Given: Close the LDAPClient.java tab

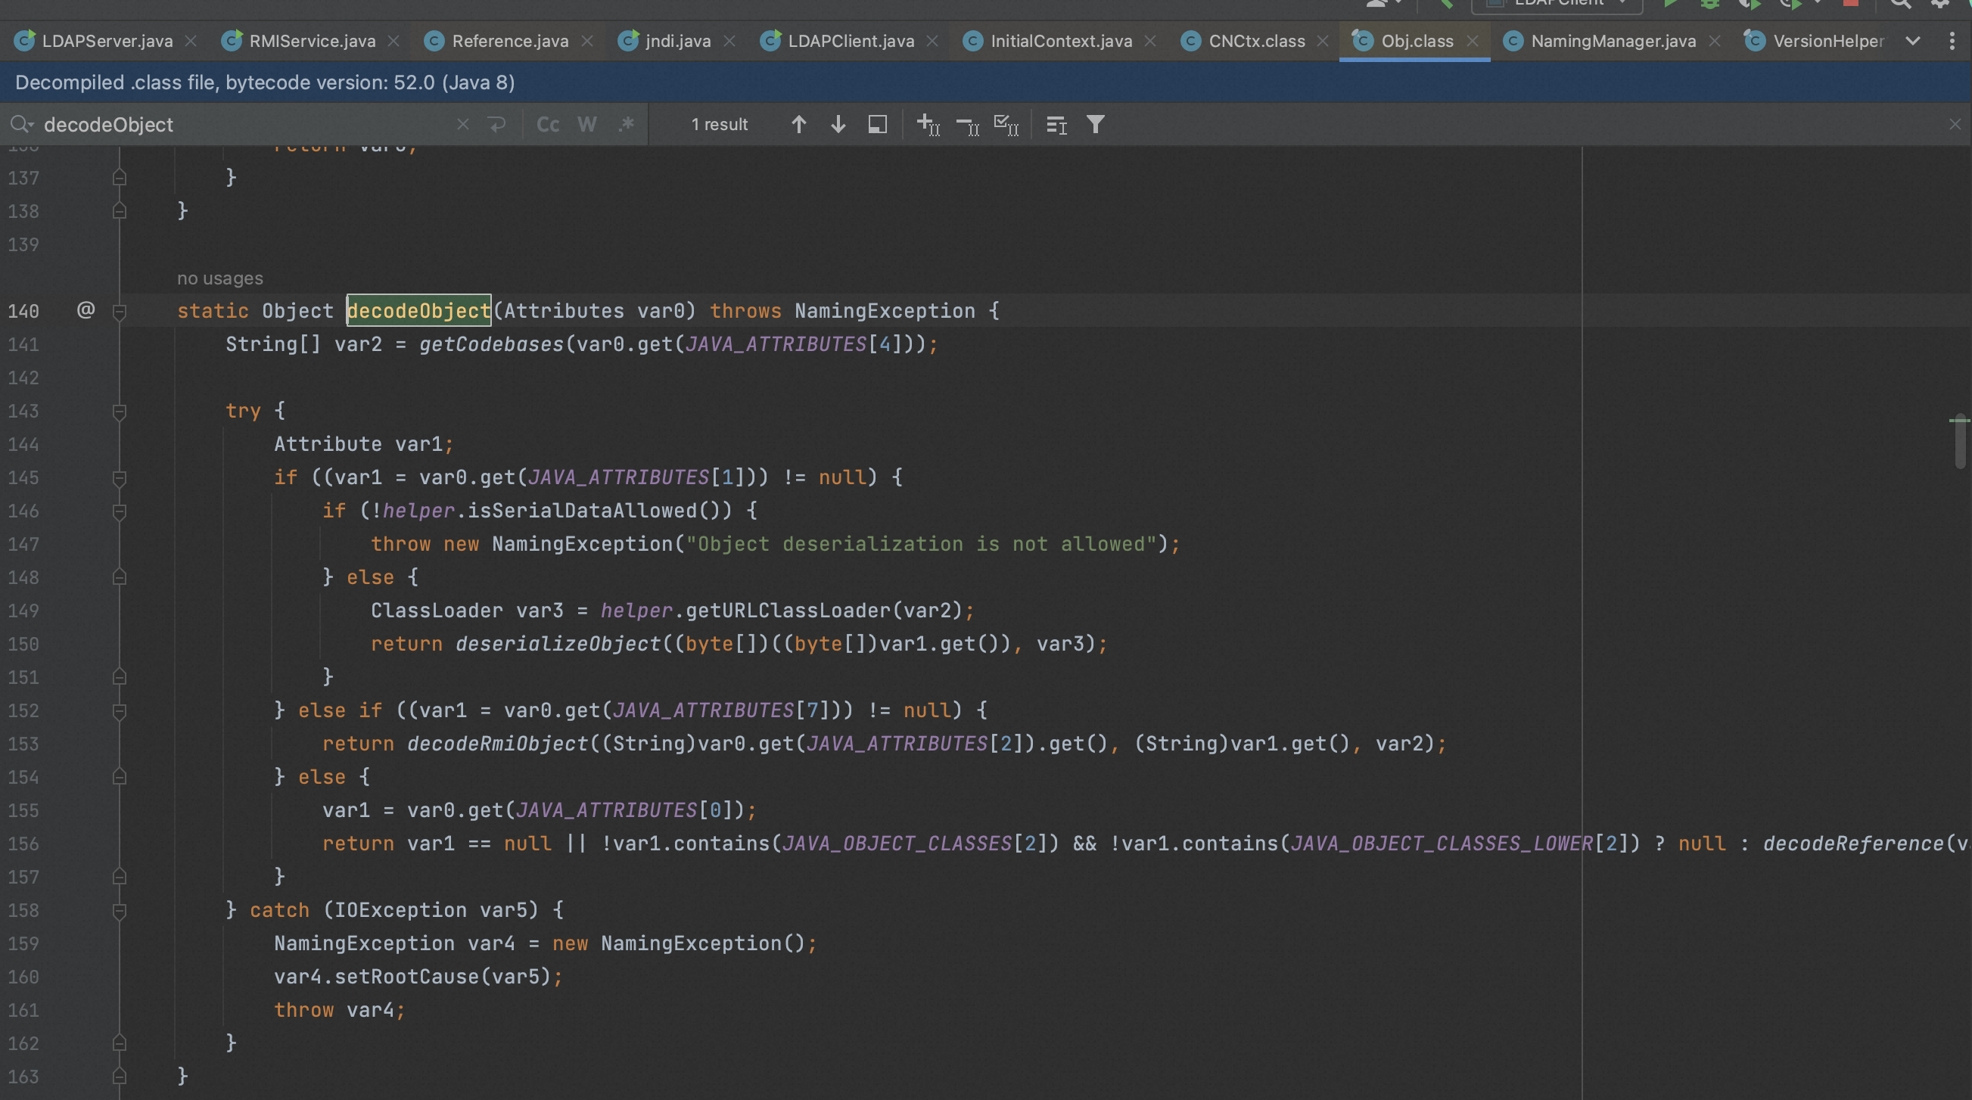Looking at the screenshot, I should [932, 41].
